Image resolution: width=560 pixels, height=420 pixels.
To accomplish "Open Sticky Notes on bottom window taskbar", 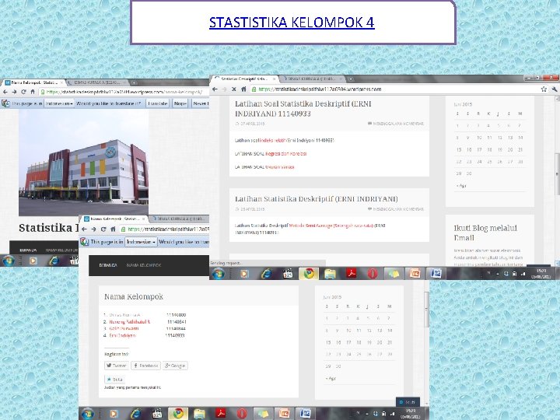I will [x=263, y=414].
